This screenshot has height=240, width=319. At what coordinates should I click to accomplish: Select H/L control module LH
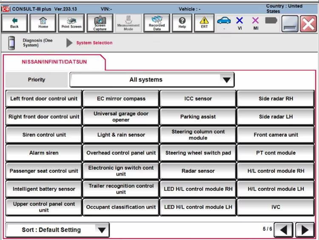276,189
